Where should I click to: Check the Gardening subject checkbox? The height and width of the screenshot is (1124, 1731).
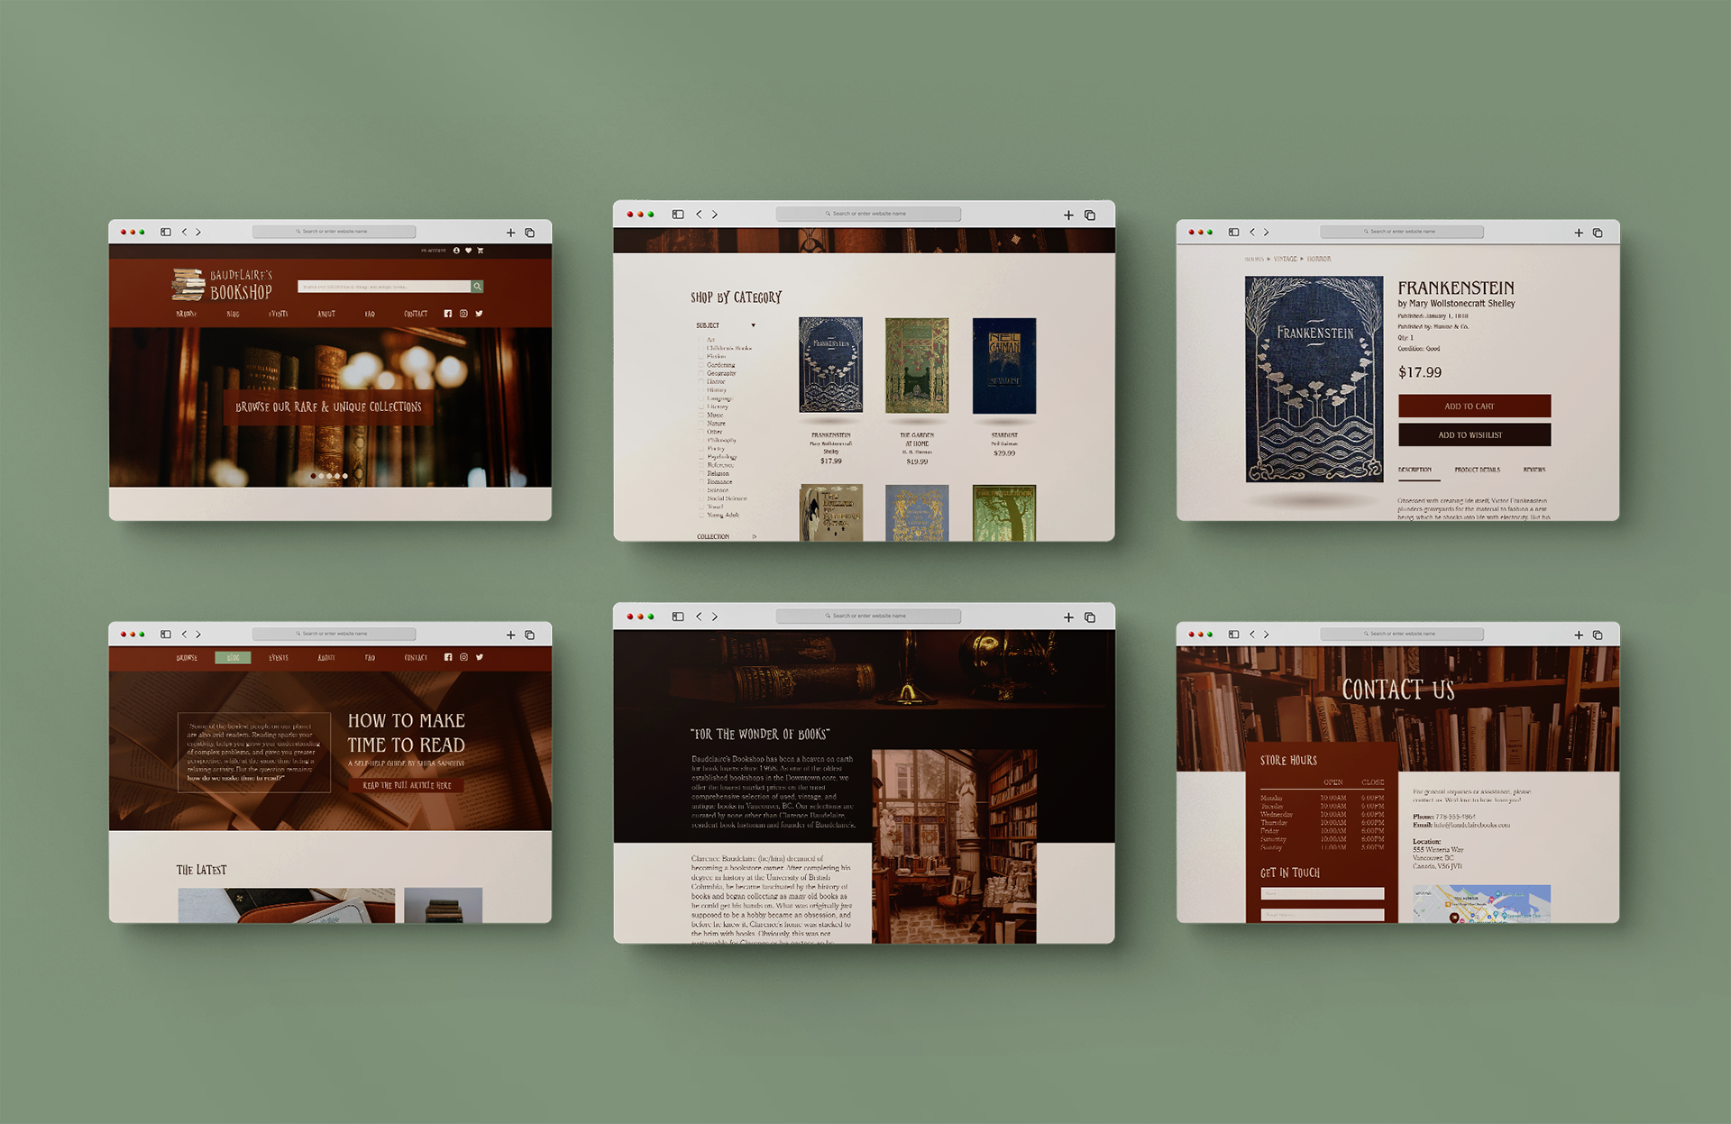pyautogui.click(x=701, y=365)
